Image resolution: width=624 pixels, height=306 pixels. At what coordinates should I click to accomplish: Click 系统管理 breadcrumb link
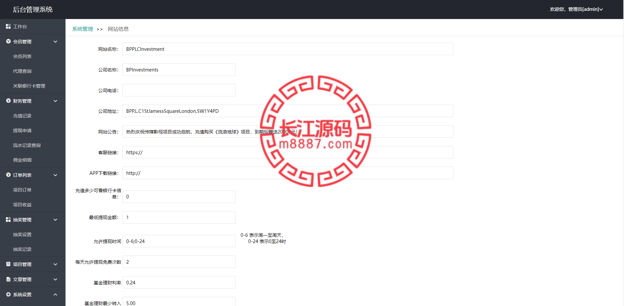(x=83, y=29)
